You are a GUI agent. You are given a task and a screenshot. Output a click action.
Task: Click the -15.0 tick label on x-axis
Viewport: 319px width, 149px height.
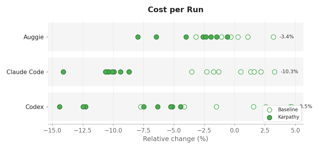point(52,130)
